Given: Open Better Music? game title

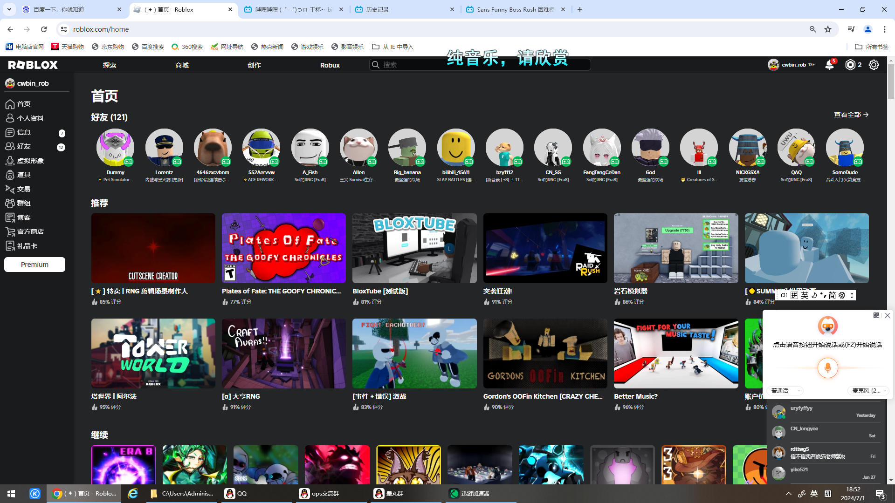Looking at the screenshot, I should pyautogui.click(x=636, y=396).
